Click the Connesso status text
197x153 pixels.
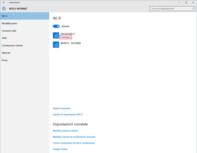pos(65,37)
